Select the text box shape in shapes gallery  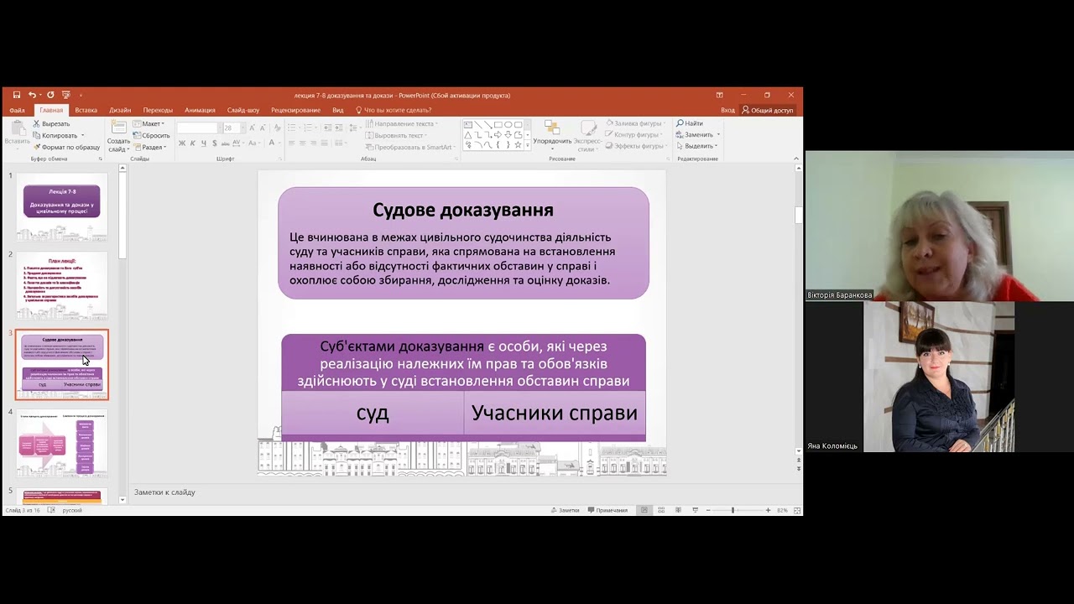(x=468, y=124)
